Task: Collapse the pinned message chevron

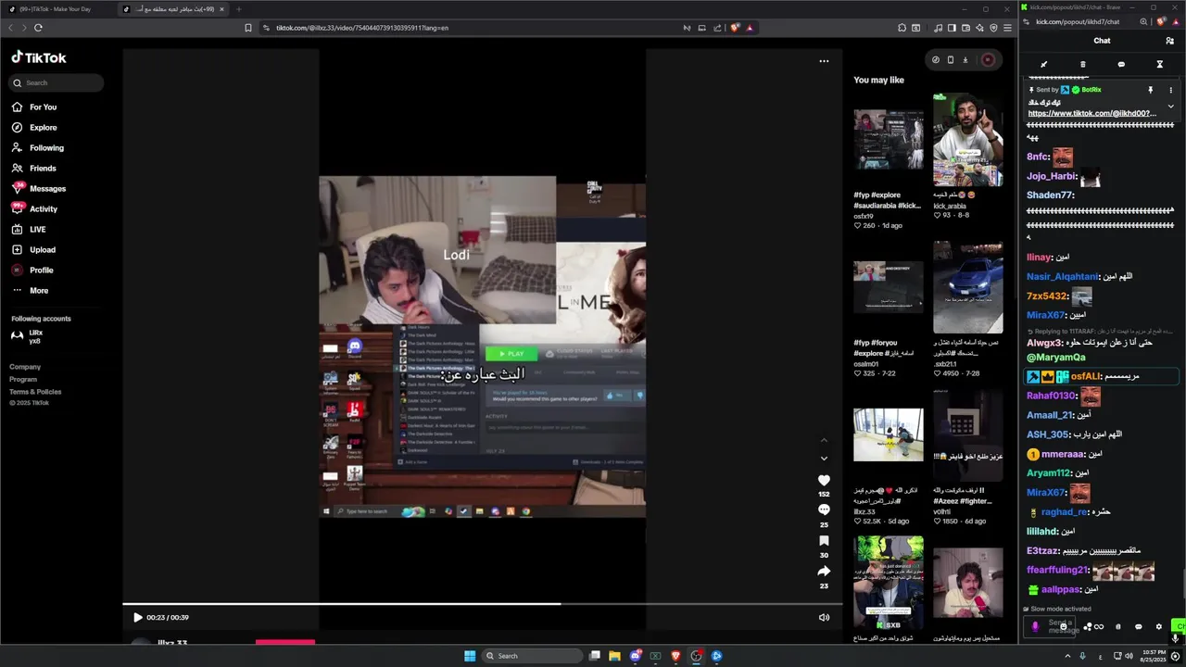Action: 1170,107
